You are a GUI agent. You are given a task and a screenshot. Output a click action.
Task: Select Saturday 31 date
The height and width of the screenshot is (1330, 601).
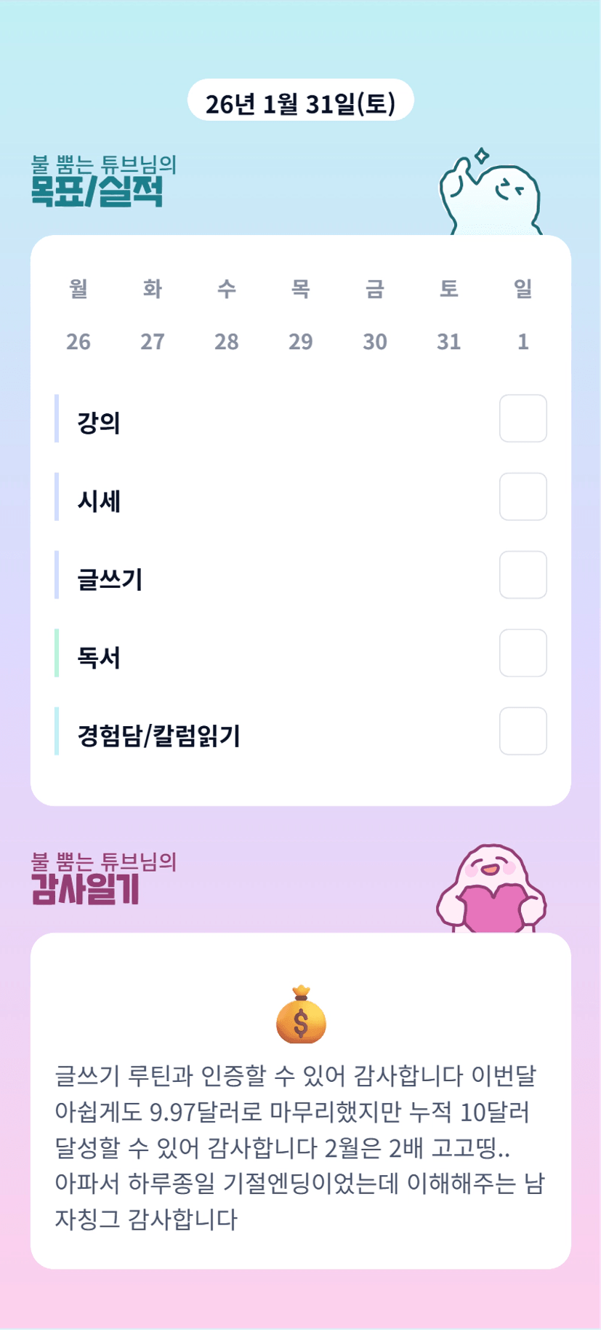pos(449,341)
